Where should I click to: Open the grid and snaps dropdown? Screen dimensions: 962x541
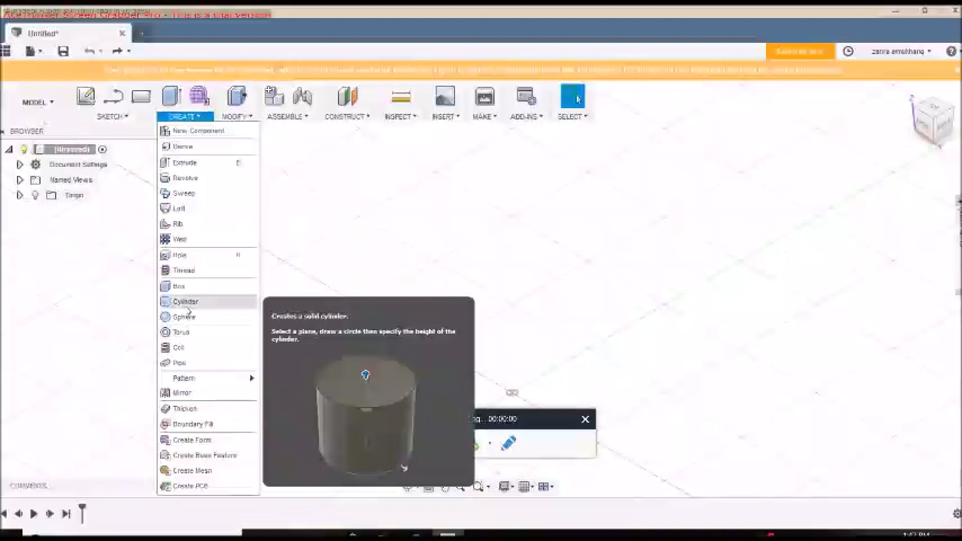[526, 486]
